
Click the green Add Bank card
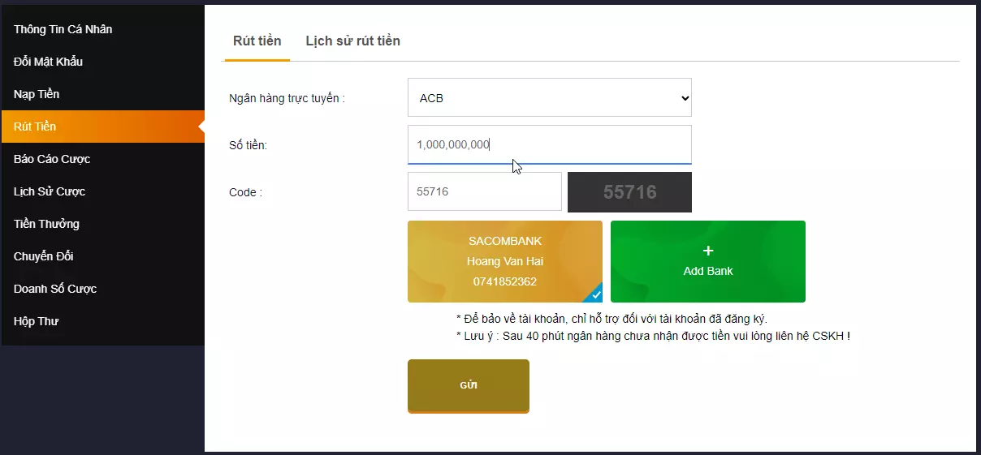coord(707,262)
